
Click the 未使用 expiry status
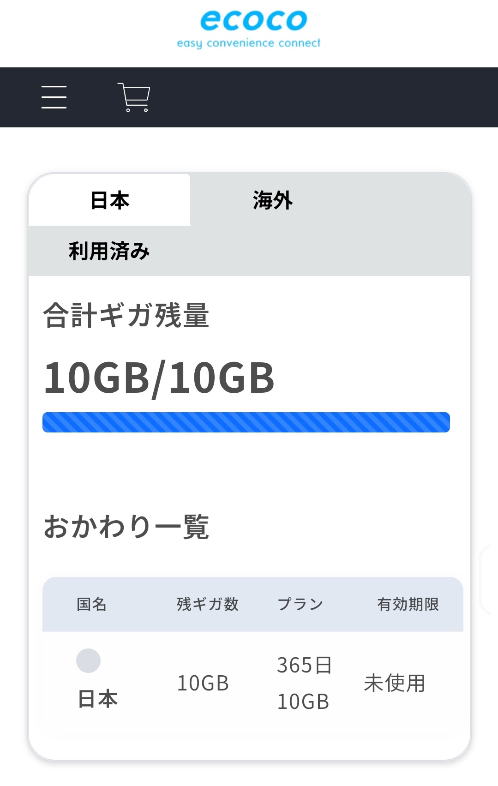(x=395, y=683)
